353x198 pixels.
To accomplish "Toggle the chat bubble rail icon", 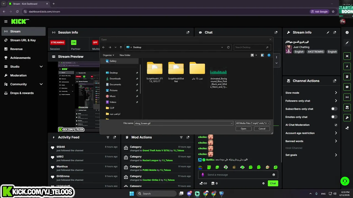I will 347,87.
